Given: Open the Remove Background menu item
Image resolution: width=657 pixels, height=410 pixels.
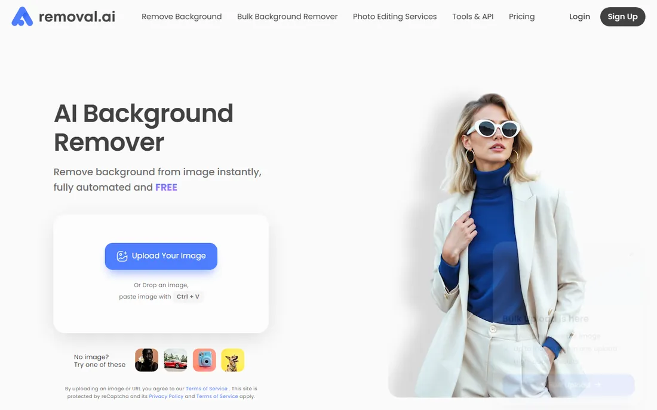Looking at the screenshot, I should pos(182,17).
